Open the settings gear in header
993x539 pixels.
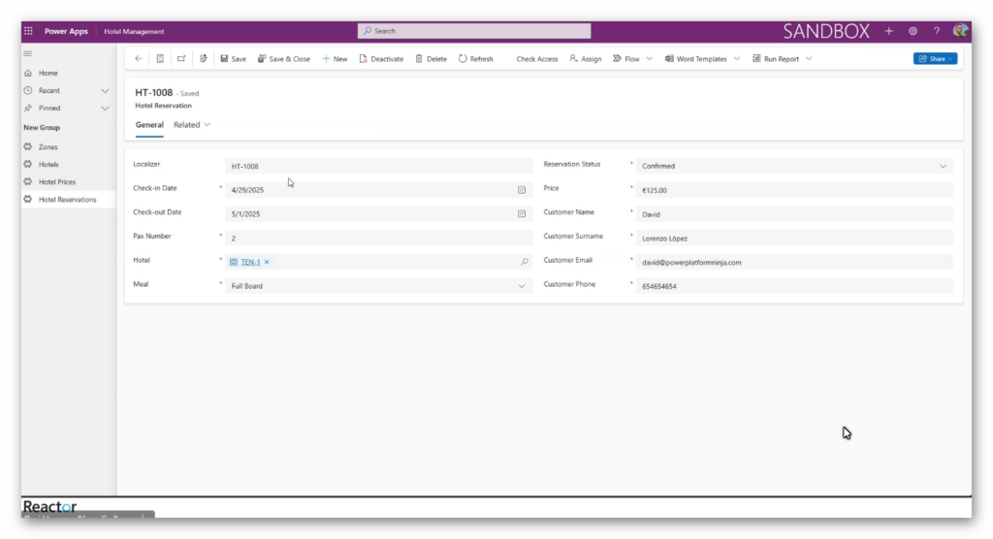[913, 31]
